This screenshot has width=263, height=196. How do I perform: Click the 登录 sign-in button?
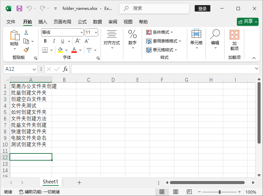[203, 9]
